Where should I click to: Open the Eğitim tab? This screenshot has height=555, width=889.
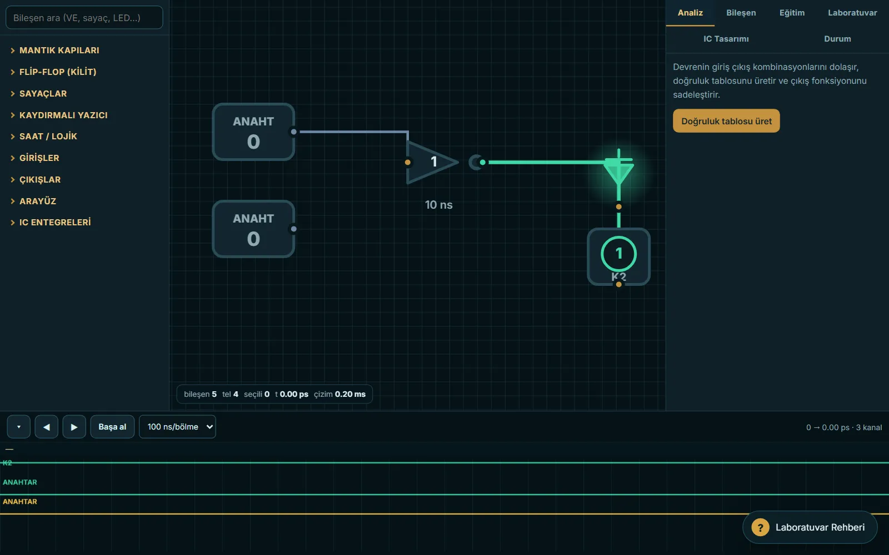tap(792, 13)
